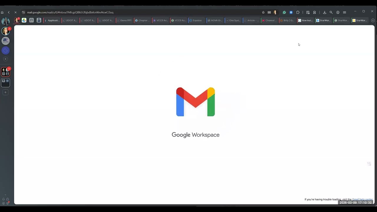Open a new tab with plus button
The width and height of the screenshot is (377, 212).
tap(373, 20)
